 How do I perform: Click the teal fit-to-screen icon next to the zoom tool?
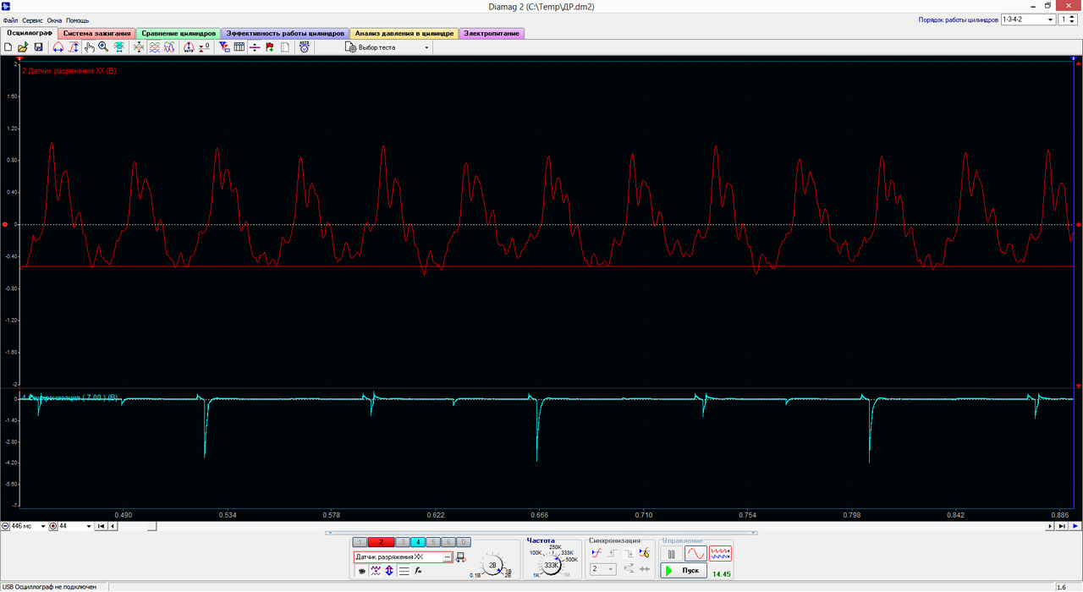point(118,47)
